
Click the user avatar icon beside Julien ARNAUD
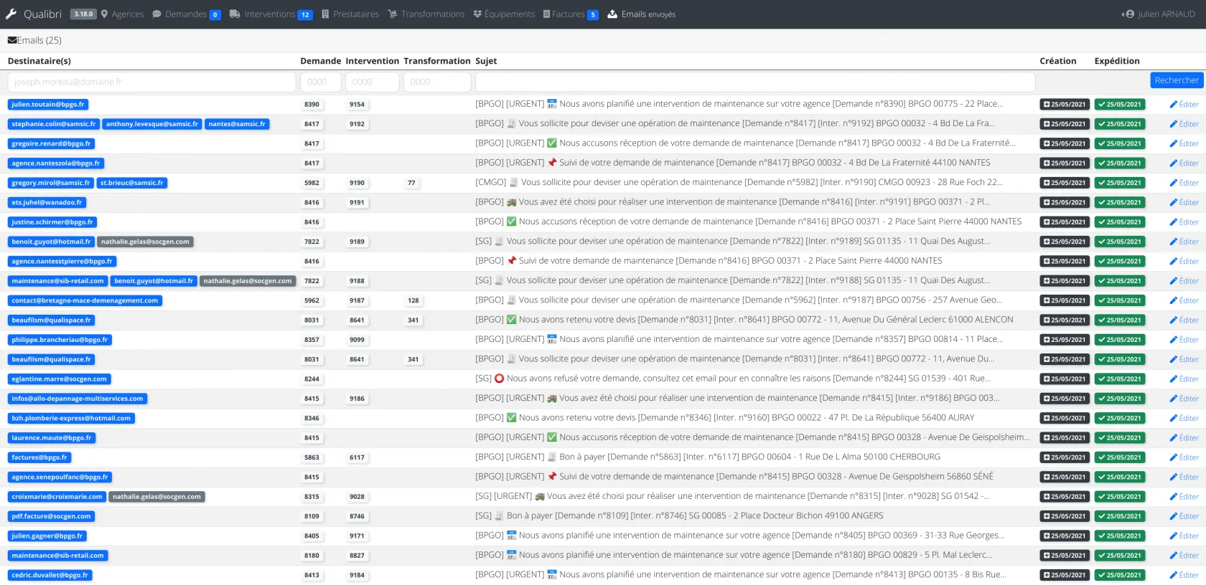click(x=1130, y=14)
